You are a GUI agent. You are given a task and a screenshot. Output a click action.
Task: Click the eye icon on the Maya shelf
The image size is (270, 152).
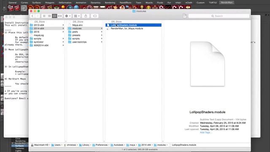click(x=57, y=8)
